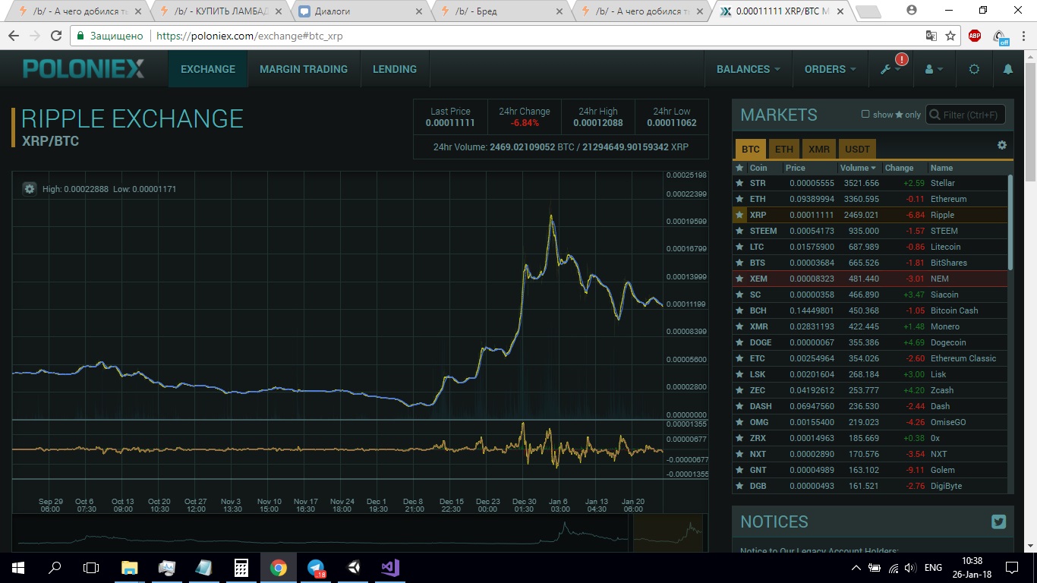This screenshot has width=1037, height=583.
Task: Select the XMR markets tab
Action: (x=819, y=150)
